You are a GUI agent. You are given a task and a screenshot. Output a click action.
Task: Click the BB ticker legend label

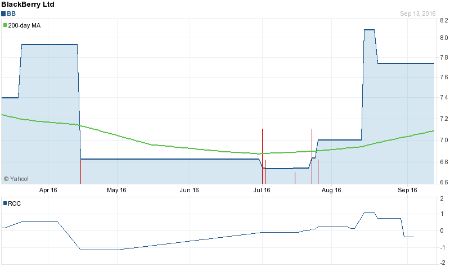11,13
